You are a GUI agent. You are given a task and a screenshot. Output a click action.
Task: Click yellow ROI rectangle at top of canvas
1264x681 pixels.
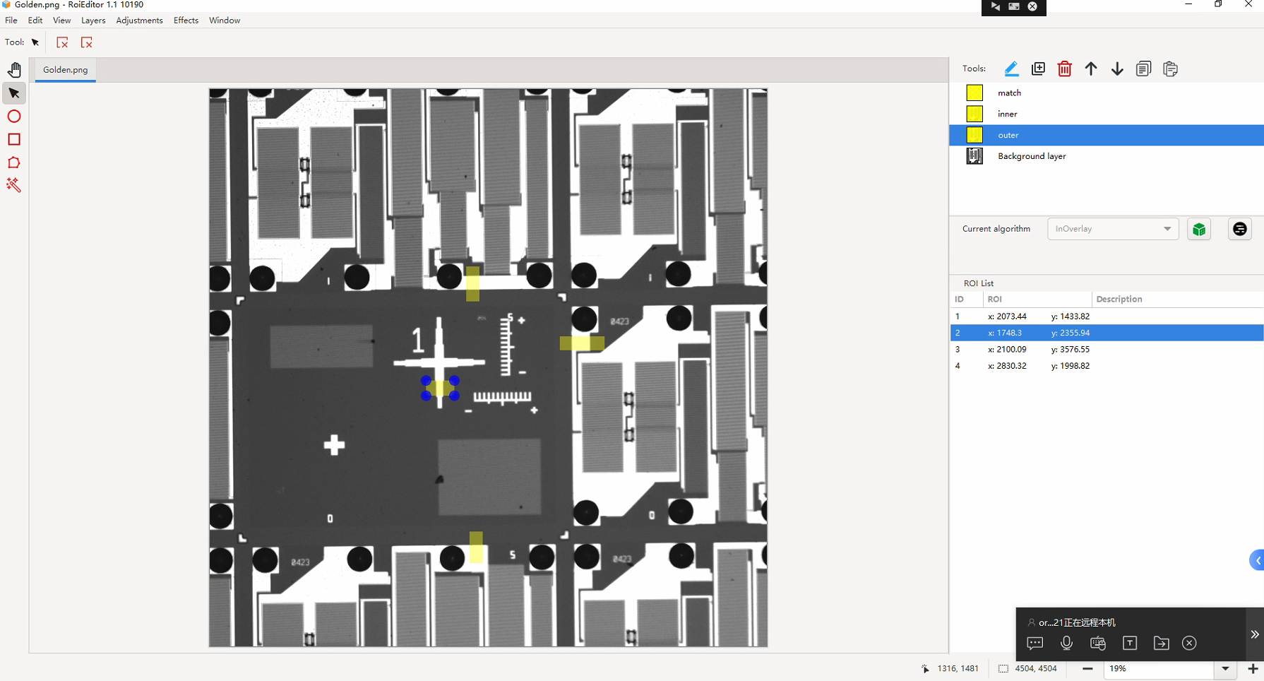click(472, 284)
